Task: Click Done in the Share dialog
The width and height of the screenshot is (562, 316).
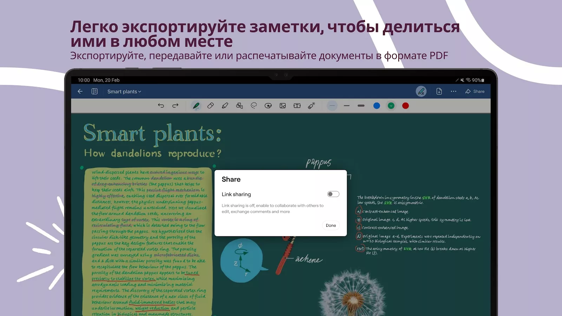Action: (331, 225)
